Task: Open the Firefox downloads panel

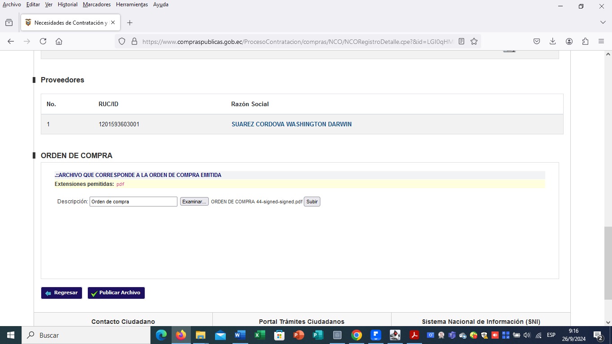Action: 552,41
